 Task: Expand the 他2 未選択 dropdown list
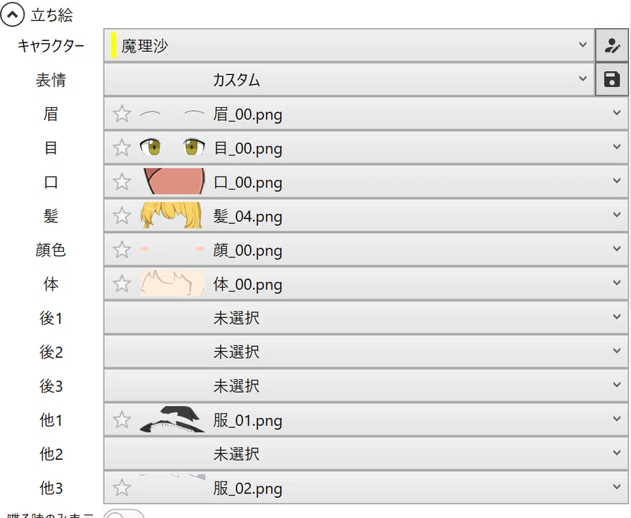pyautogui.click(x=366, y=454)
